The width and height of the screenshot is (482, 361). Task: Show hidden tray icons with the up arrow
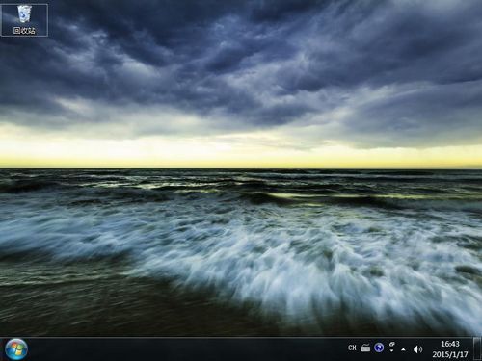403,349
